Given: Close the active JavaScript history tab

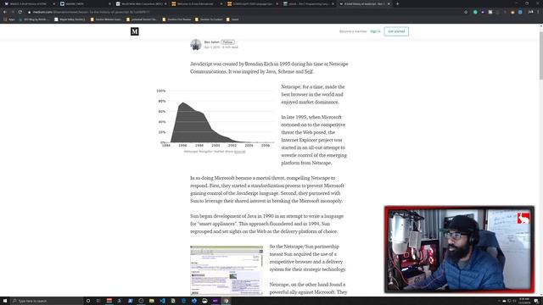Looking at the screenshot, I should point(389,3).
